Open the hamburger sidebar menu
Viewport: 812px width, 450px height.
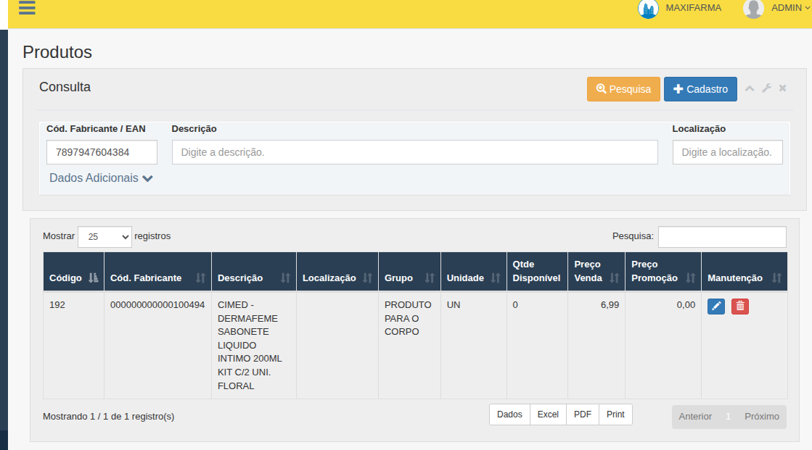click(27, 8)
